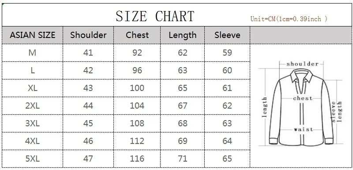Click the 'sleeve length' diagram label
This screenshot has width=353, height=170.
[x=336, y=112]
